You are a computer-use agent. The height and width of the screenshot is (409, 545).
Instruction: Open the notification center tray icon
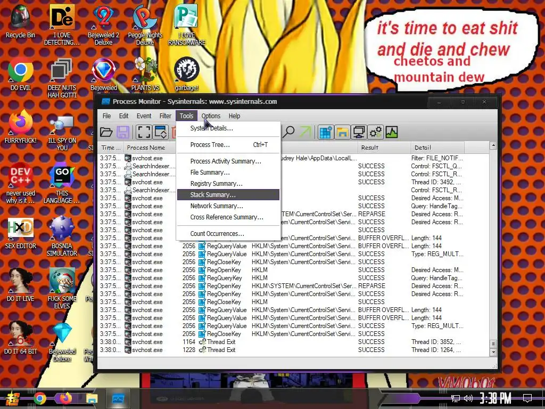[x=527, y=398]
